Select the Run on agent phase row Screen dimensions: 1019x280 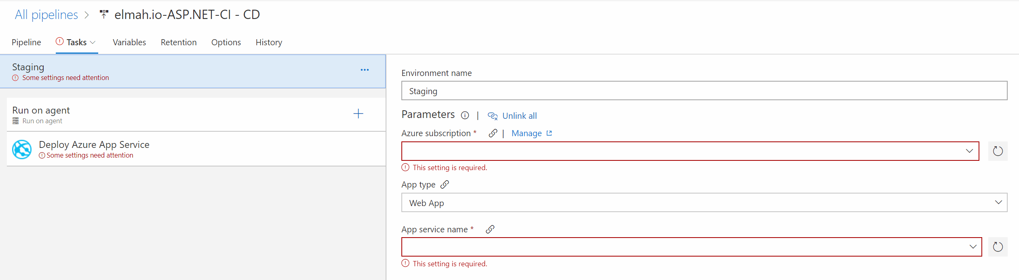click(x=196, y=114)
